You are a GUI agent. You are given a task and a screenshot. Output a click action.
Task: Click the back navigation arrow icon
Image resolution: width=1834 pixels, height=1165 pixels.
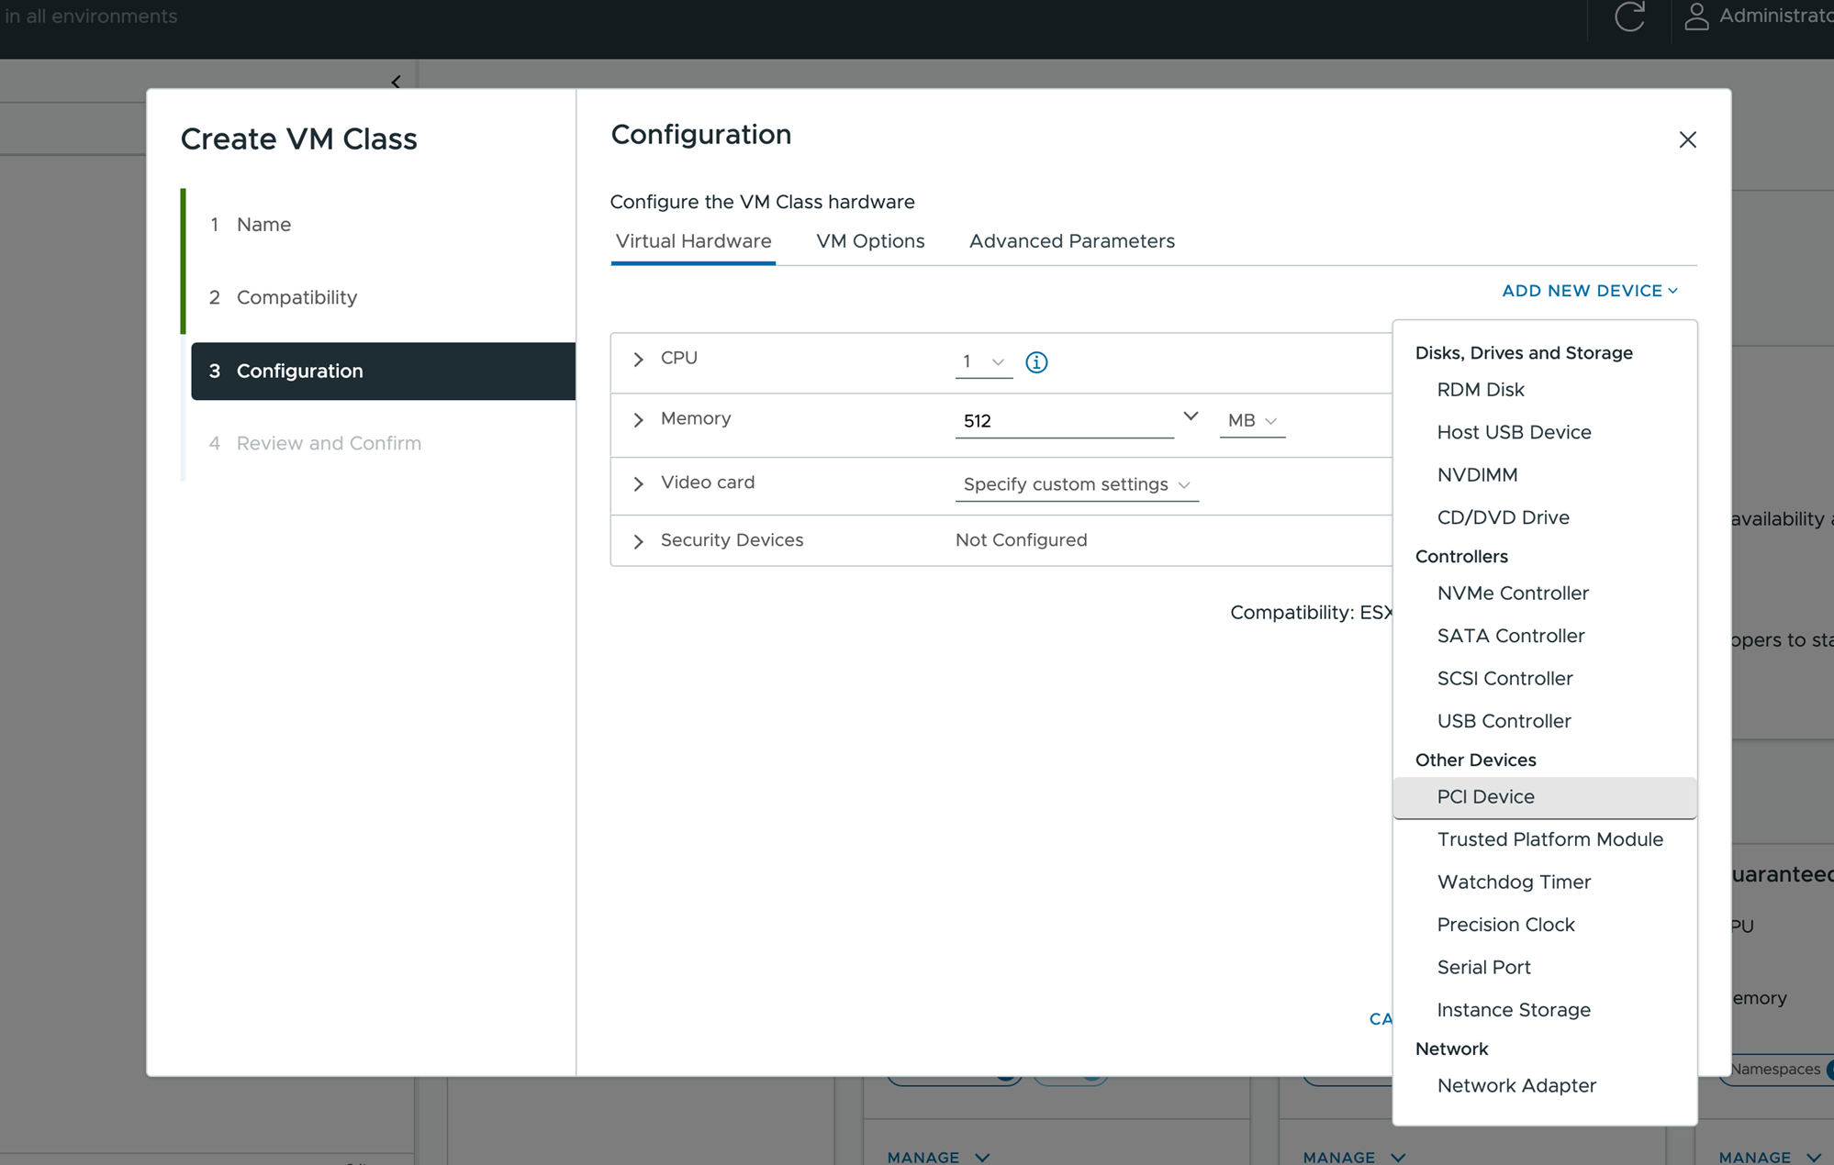[396, 82]
